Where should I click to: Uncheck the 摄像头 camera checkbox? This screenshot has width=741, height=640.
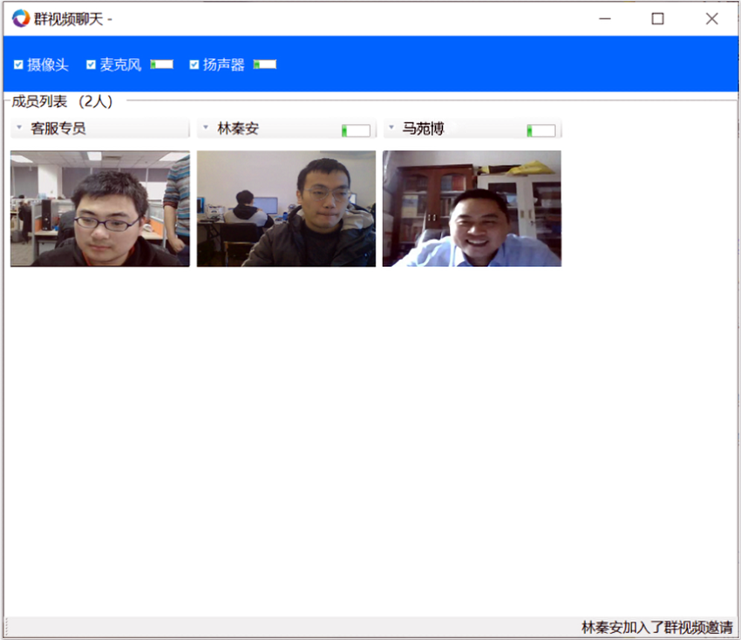[x=18, y=65]
